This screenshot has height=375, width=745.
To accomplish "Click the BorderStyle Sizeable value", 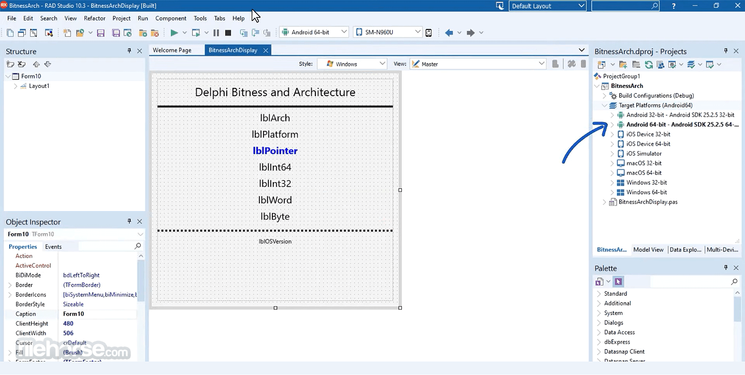I will point(74,304).
